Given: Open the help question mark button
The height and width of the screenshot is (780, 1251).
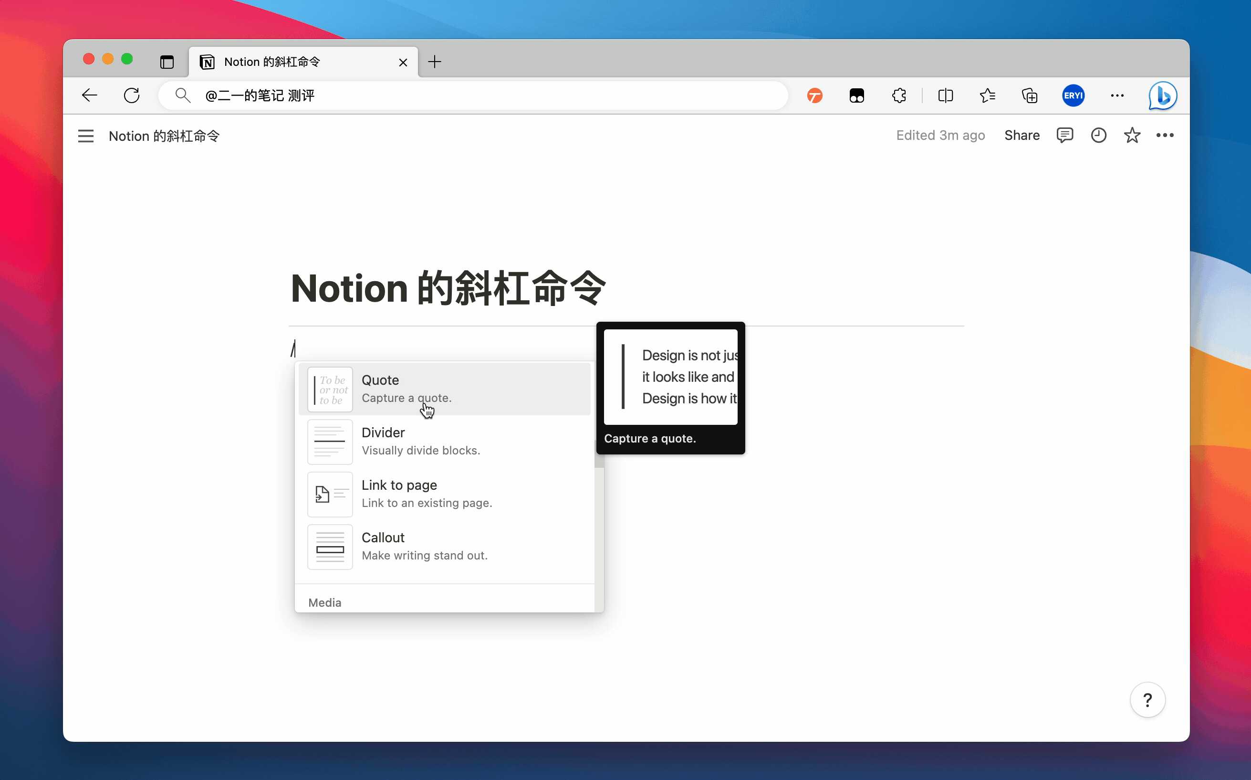Looking at the screenshot, I should (1147, 700).
